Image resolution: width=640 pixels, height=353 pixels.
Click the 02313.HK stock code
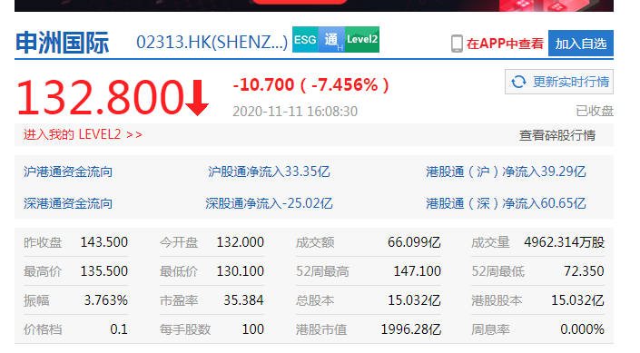tap(212, 42)
